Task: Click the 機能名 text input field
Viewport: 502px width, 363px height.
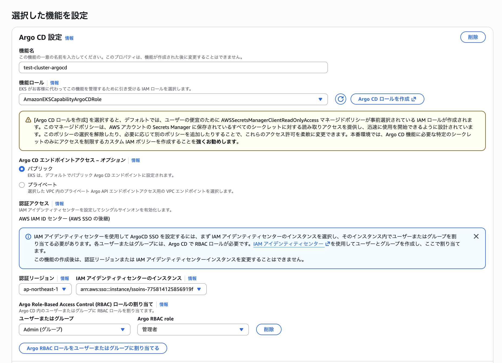Action: 173,68
